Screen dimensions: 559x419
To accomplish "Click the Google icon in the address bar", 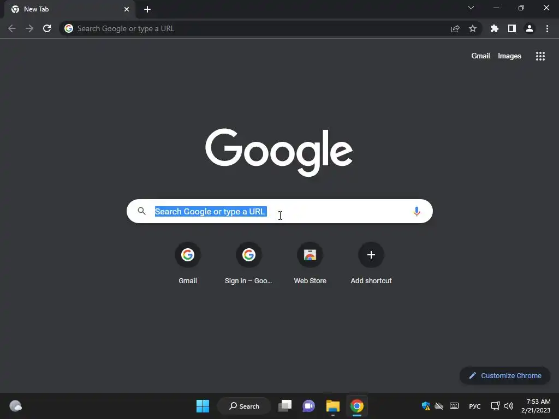I will click(x=69, y=28).
